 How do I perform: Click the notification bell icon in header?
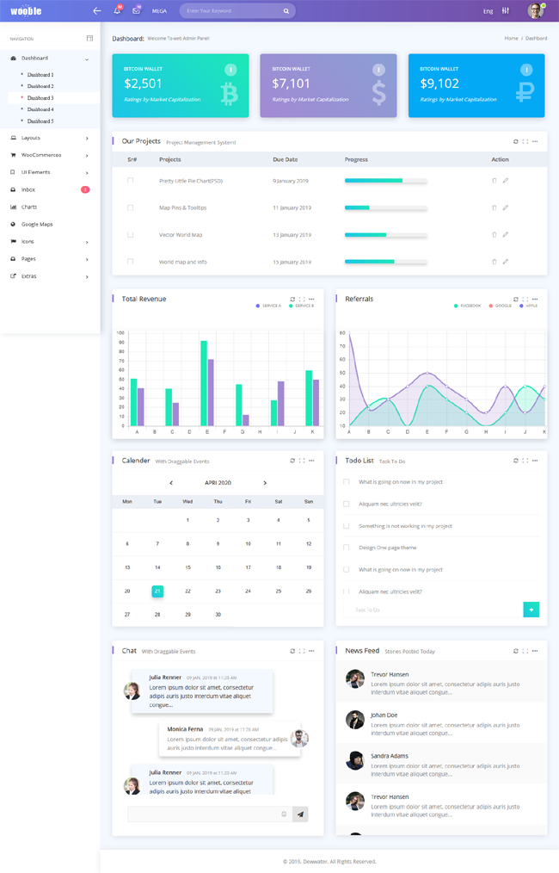[117, 10]
